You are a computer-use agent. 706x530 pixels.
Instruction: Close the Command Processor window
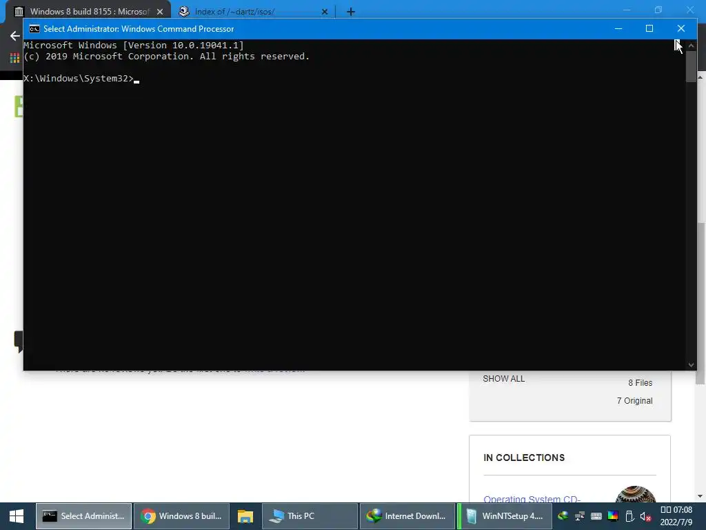coord(680,28)
